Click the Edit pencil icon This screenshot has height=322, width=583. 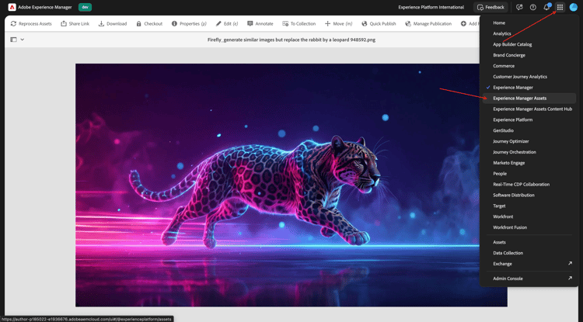[218, 24]
